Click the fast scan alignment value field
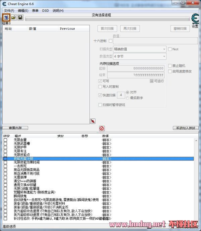The image size is (201, 231). point(121,95)
